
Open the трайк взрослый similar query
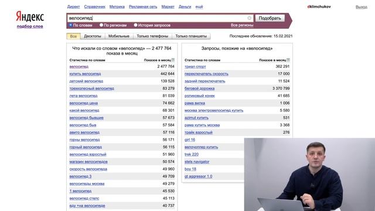[x=199, y=132]
